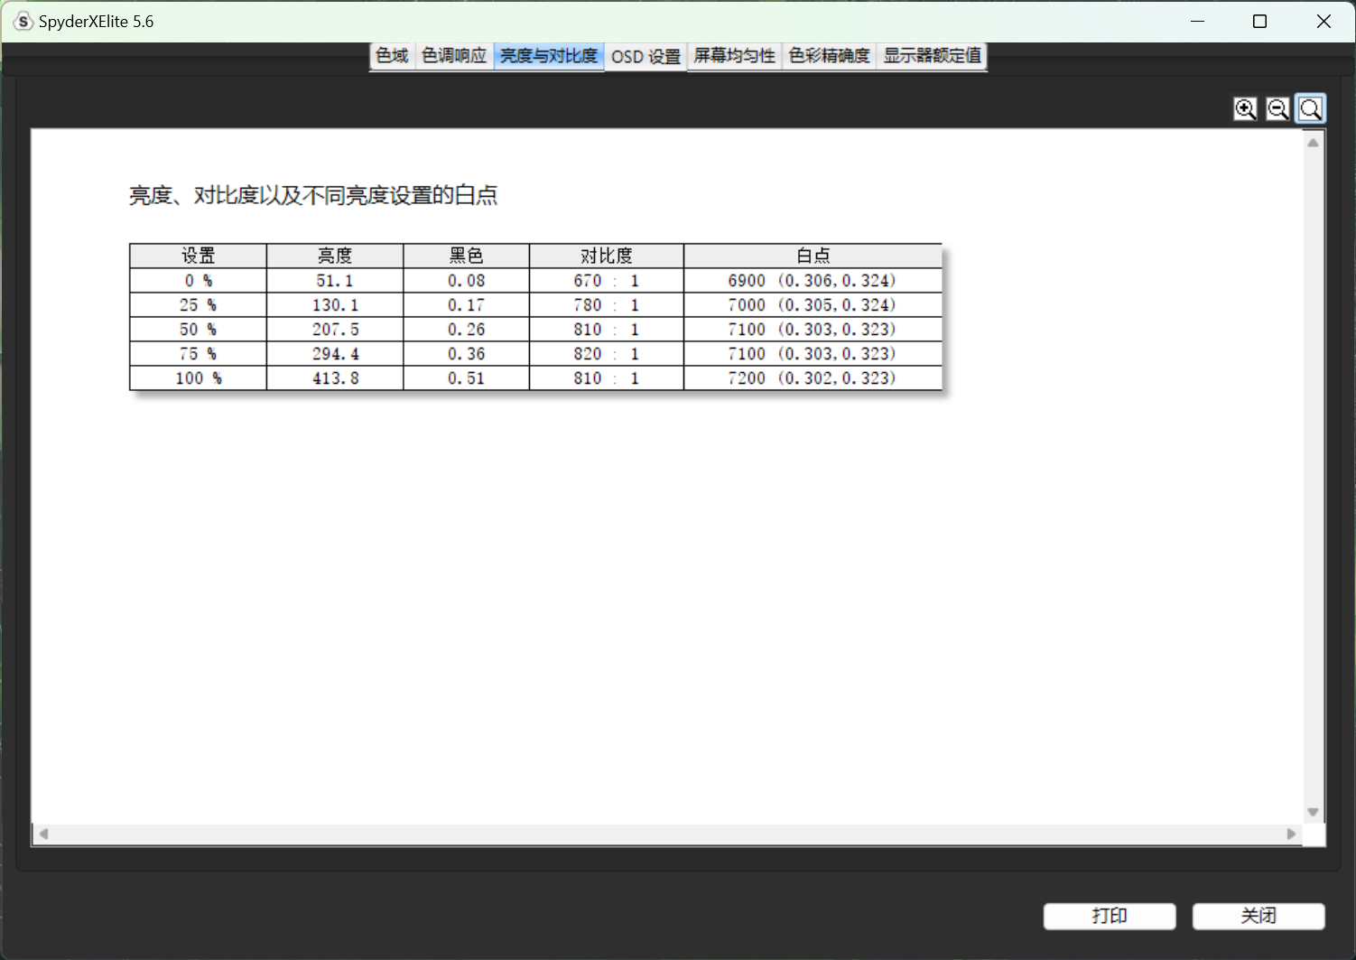Screen dimensions: 1356x960
Task: Click the horizontal scrollbar left arrow
Action: [43, 834]
